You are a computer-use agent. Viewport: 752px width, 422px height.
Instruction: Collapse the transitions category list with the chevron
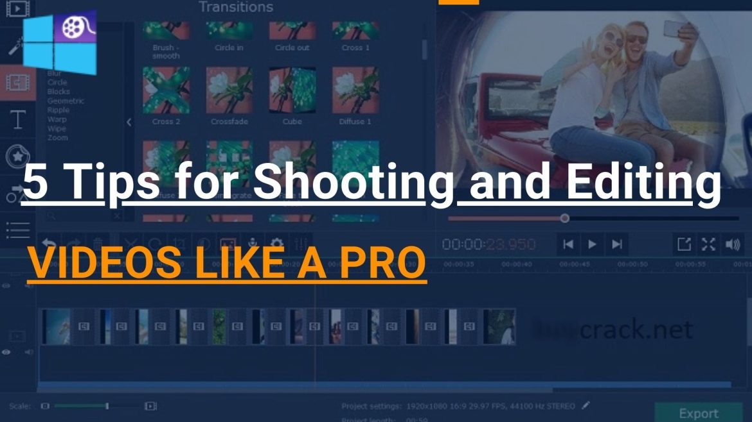(x=129, y=121)
